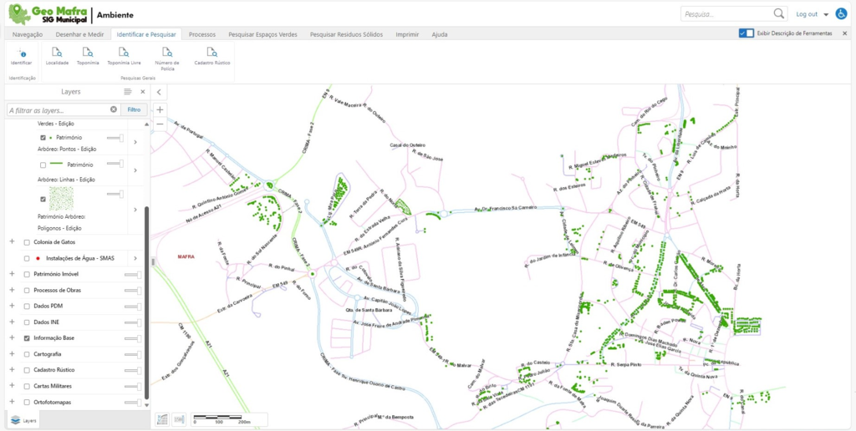Toggle Exibir Descrição de Ferramentas switch
The image size is (856, 431).
(746, 33)
